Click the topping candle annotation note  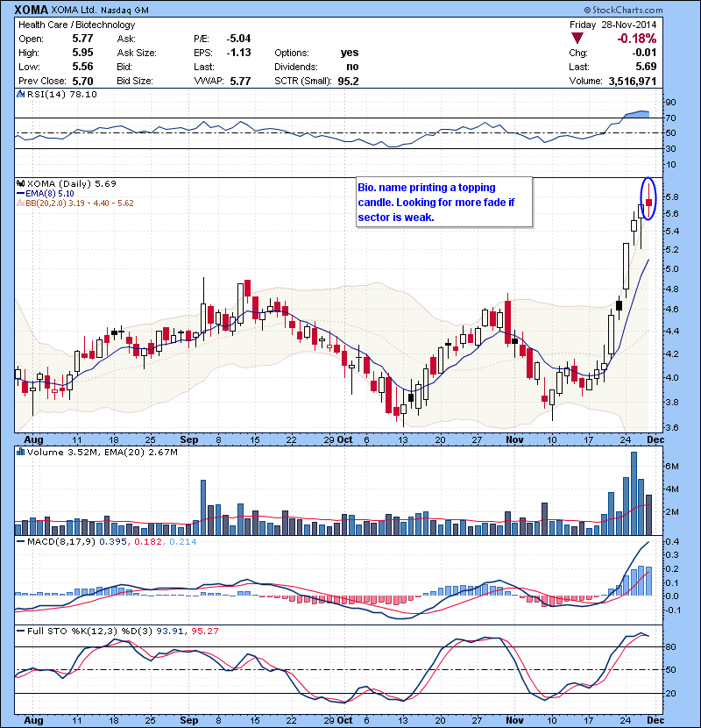point(444,202)
